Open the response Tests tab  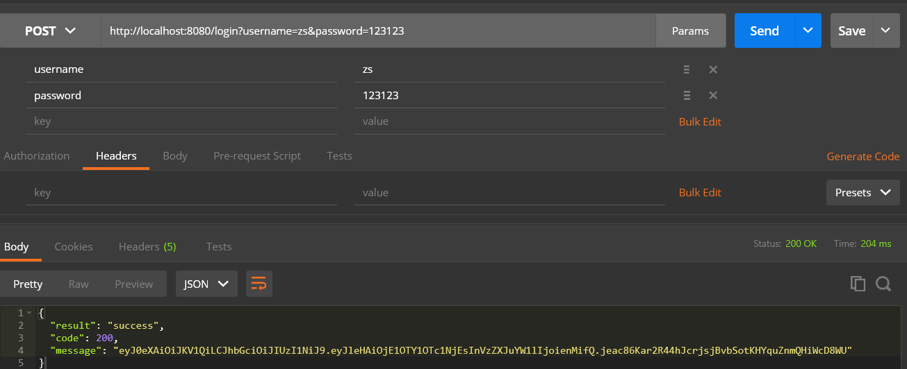point(219,247)
